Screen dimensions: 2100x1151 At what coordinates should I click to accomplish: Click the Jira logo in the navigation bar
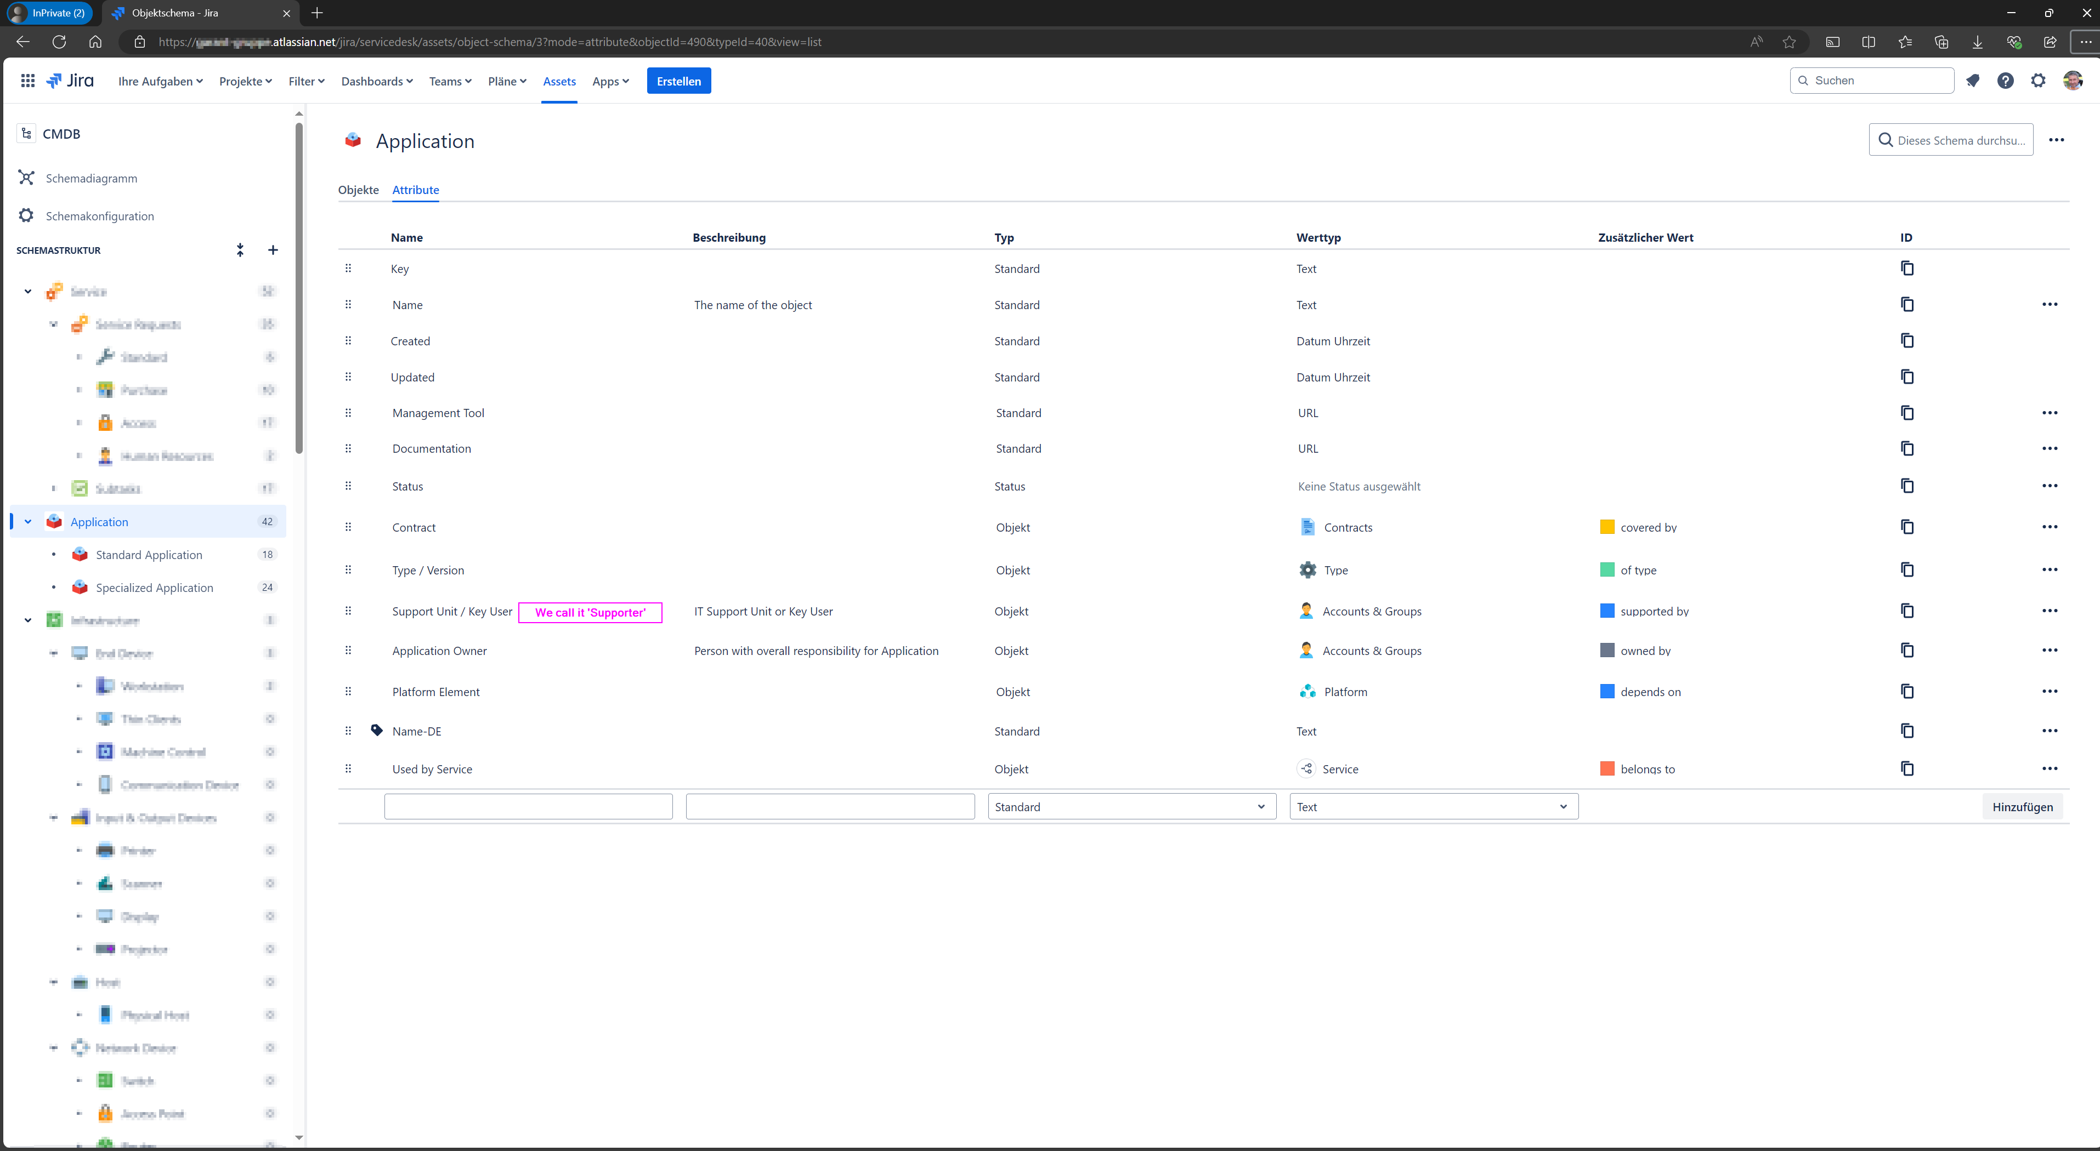70,80
